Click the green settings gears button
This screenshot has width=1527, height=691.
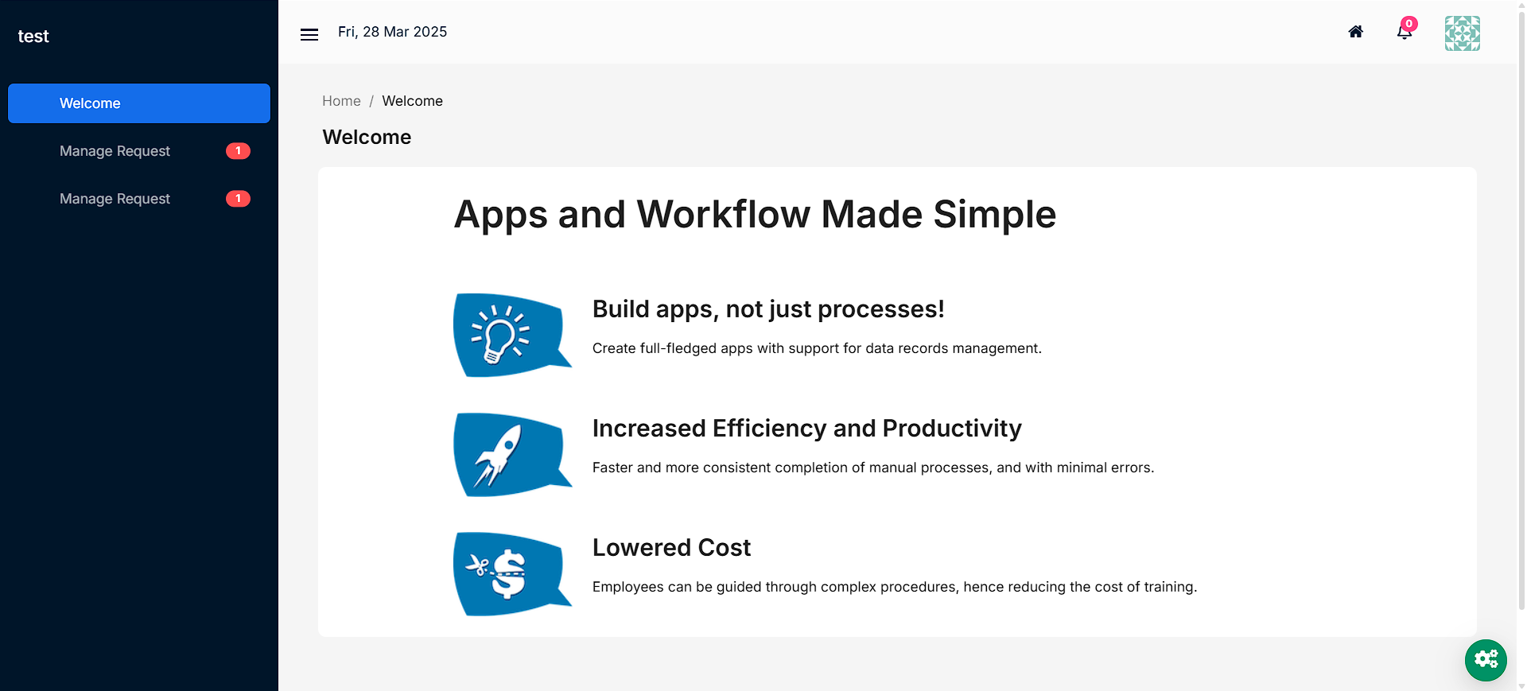tap(1486, 660)
